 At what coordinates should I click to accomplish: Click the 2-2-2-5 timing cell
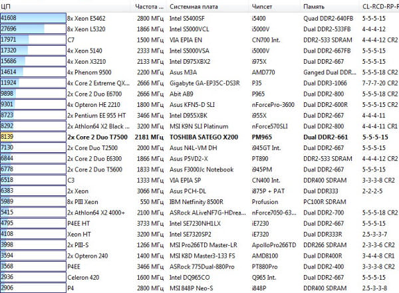click(372, 191)
